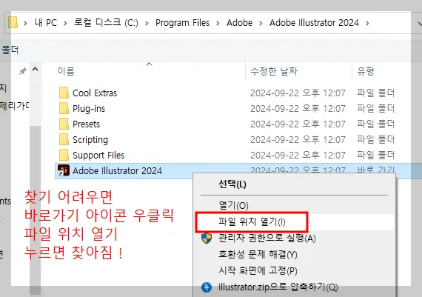The width and height of the screenshot is (422, 297).
Task: Select the Support Files folder icon
Action: click(64, 155)
